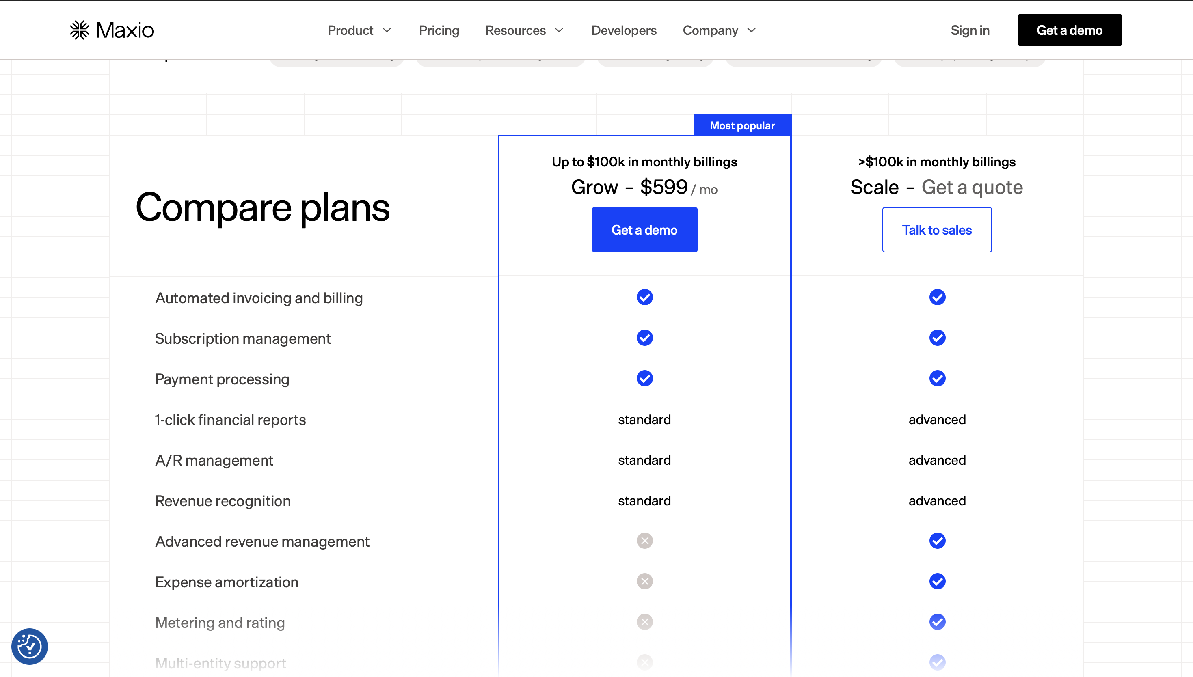Click the Sign in link
1193x677 pixels.
point(970,30)
